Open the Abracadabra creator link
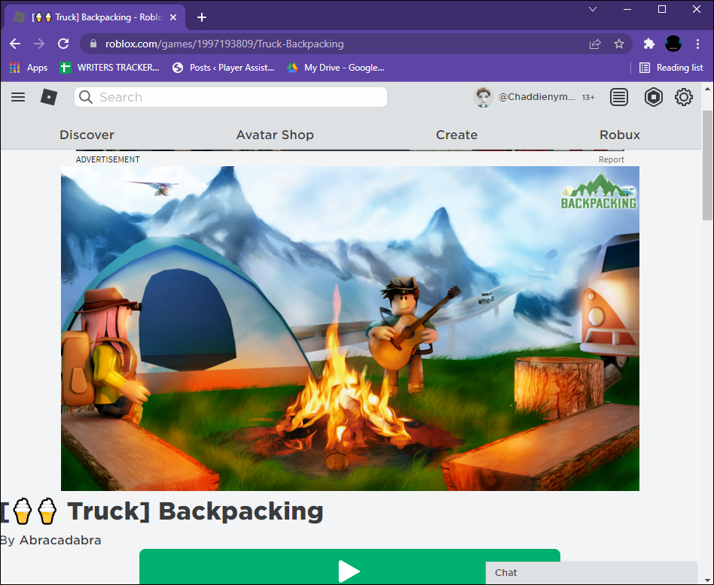Screen dimensions: 714x585 pos(60,540)
